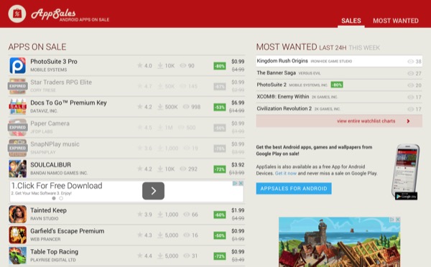The image size is (431, 267).
Task: Open the Star Traders RPG Elite expired icon
Action: click(17, 86)
